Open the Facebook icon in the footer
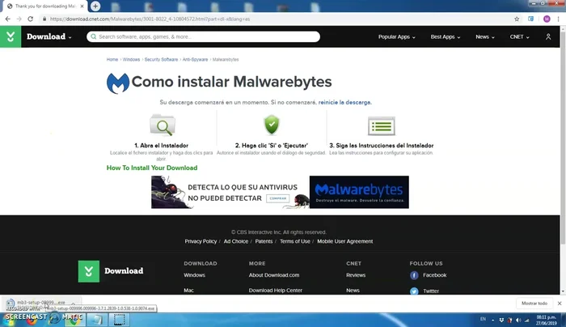 414,275
